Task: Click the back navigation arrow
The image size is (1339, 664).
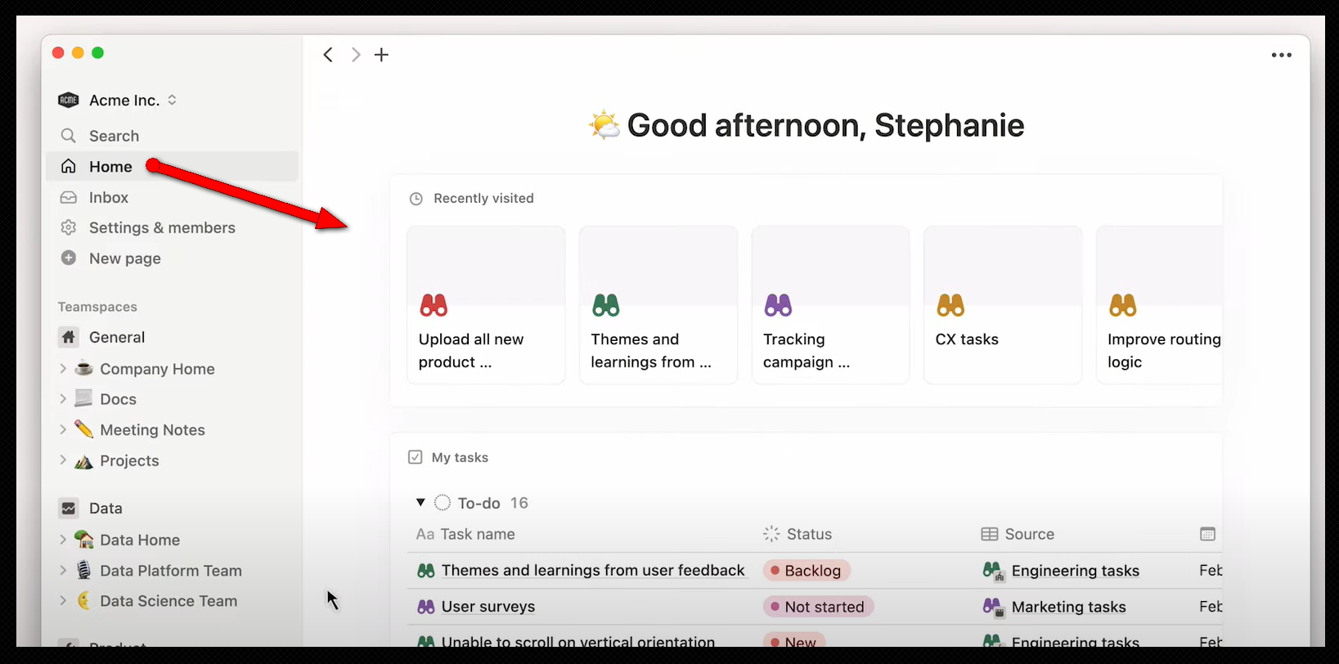Action: (328, 55)
